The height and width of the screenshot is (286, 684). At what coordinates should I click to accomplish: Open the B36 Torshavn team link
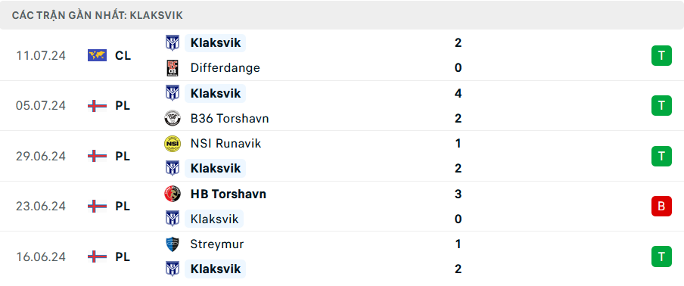(229, 118)
